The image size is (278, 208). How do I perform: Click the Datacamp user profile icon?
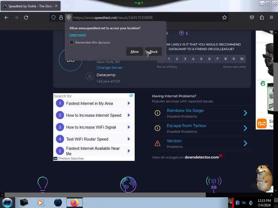tap(90, 76)
